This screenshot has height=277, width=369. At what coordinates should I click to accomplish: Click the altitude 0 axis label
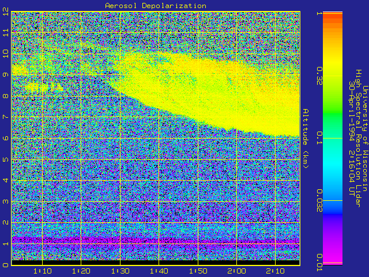(6, 265)
